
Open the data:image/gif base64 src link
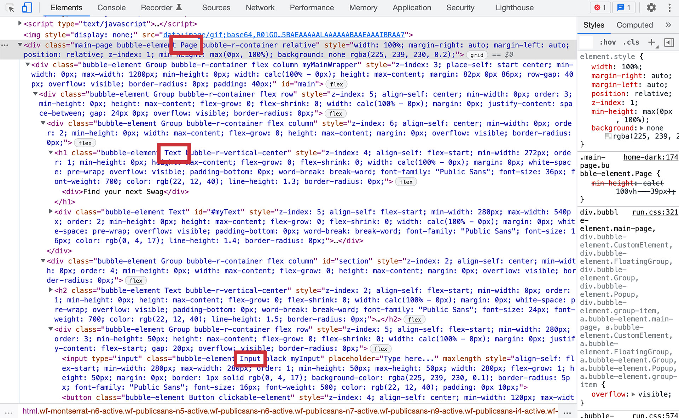click(284, 35)
